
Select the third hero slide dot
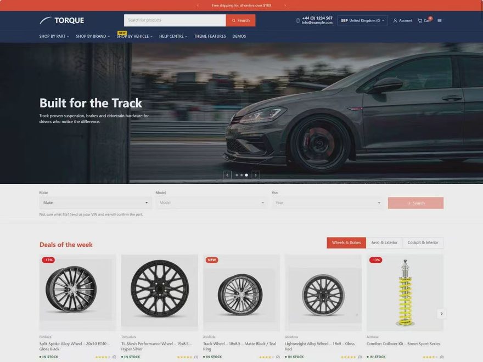[x=246, y=175]
